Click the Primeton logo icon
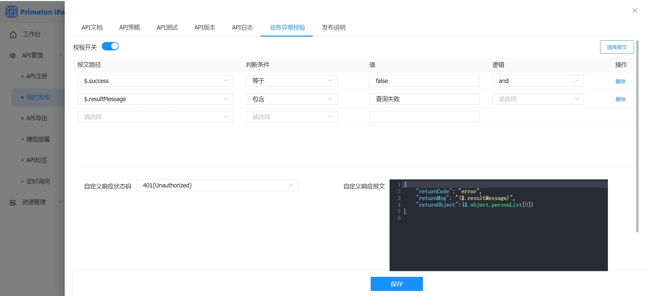Image resolution: width=647 pixels, height=296 pixels. [x=11, y=12]
